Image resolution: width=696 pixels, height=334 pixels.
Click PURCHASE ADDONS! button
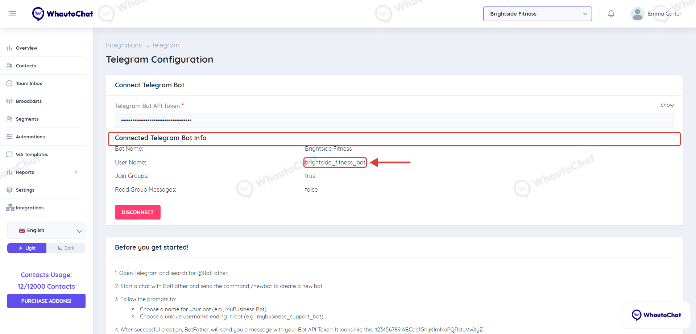[46, 301]
